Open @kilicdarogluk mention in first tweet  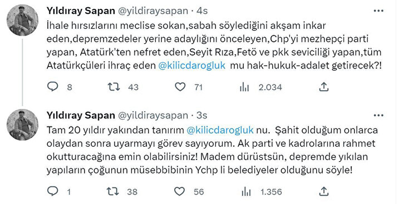point(191,65)
